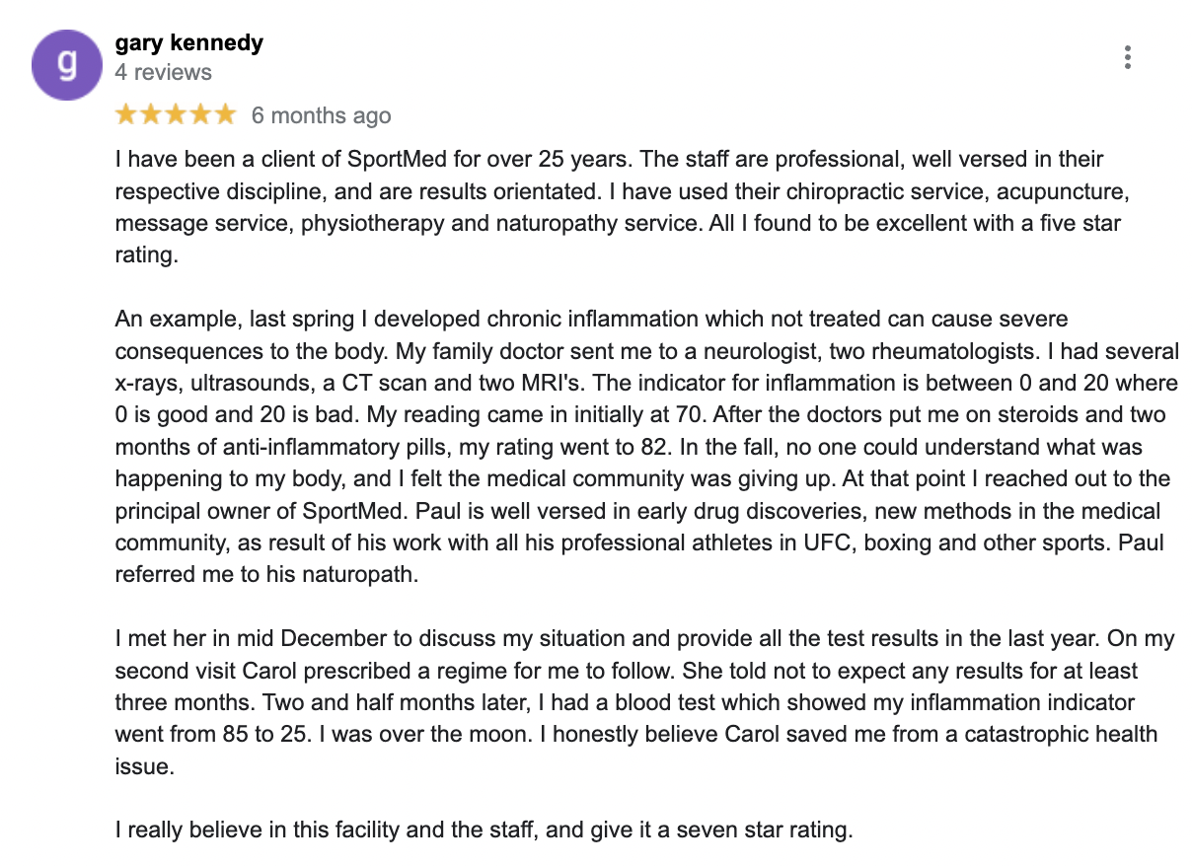This screenshot has height=866, width=1192.
Task: Click the purple 'g' profile avatar
Action: tap(67, 64)
